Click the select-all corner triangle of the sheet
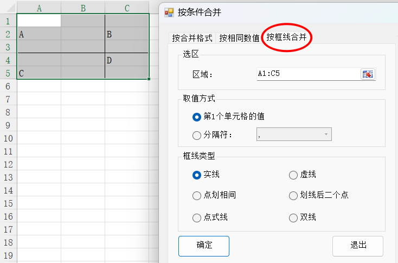 (x=11, y=8)
